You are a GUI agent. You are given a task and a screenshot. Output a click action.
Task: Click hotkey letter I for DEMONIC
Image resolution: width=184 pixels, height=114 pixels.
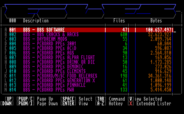(x=6, y=67)
